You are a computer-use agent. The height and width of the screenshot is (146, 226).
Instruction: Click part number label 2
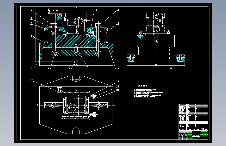(69, 69)
